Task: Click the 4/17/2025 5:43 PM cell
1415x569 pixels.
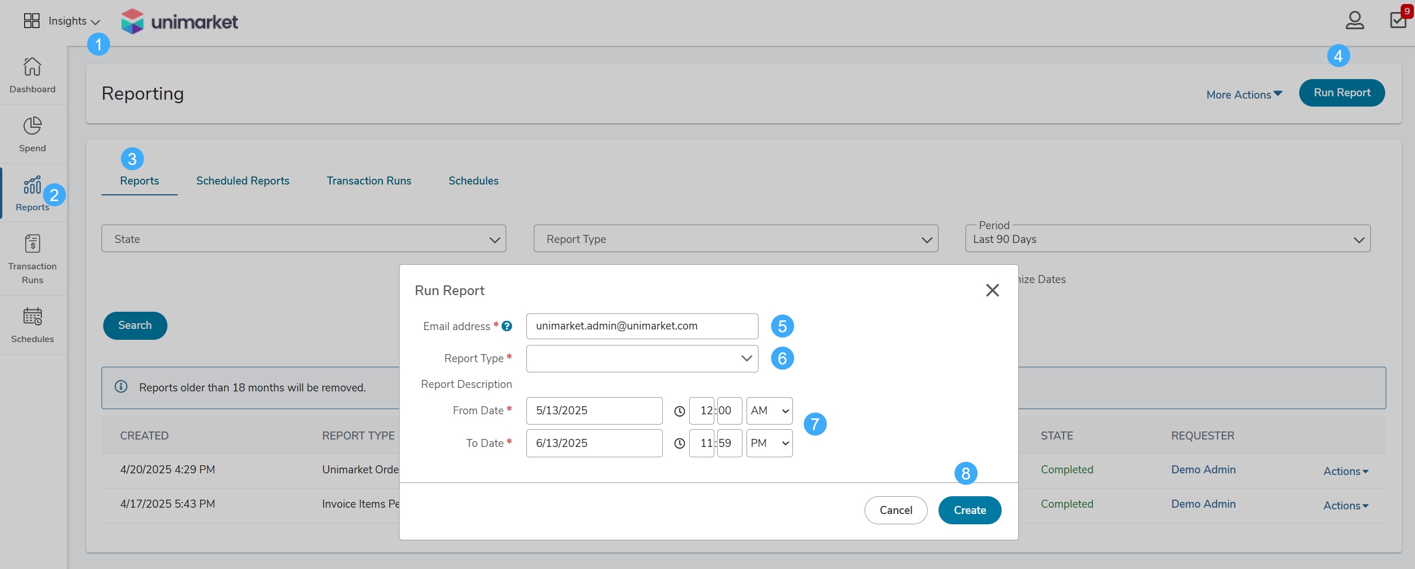Action: coord(167,504)
